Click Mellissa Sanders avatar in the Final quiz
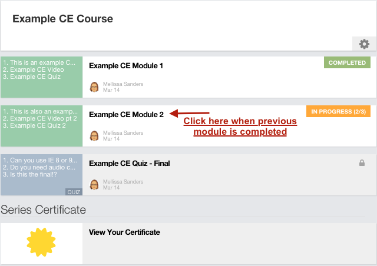The image size is (377, 266). (x=94, y=185)
